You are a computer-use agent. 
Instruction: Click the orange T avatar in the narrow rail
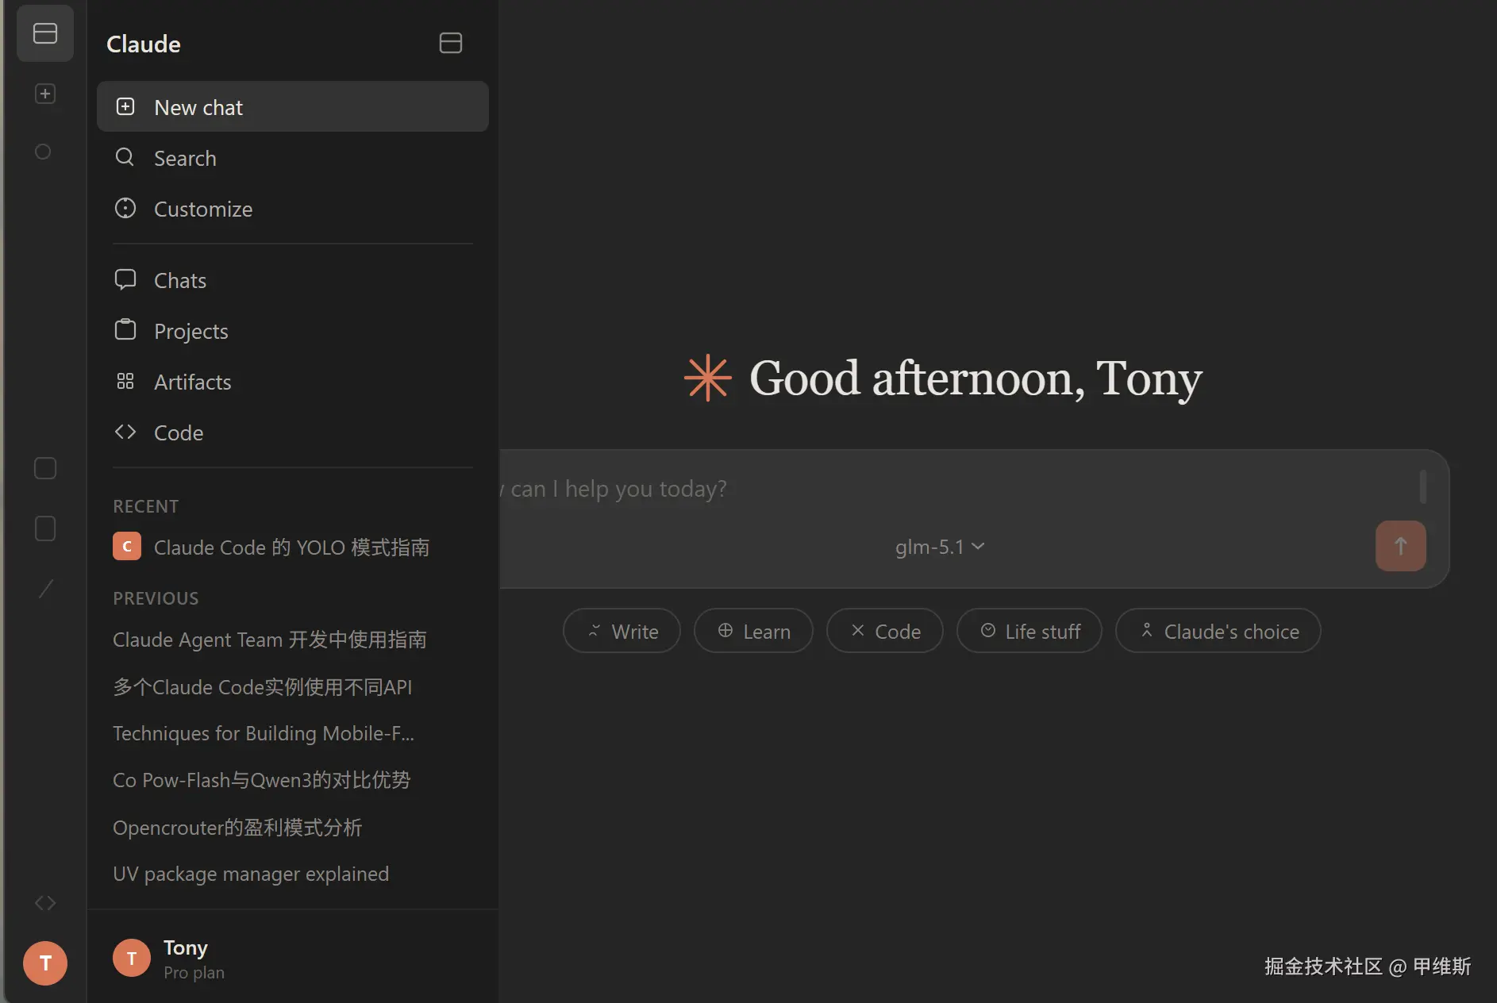coord(45,963)
